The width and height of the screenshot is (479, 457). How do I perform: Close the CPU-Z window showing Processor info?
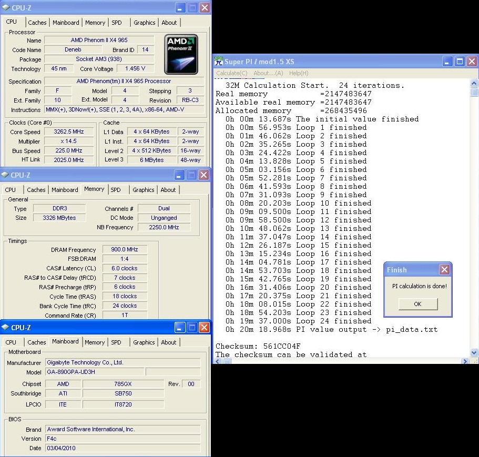[205, 7]
